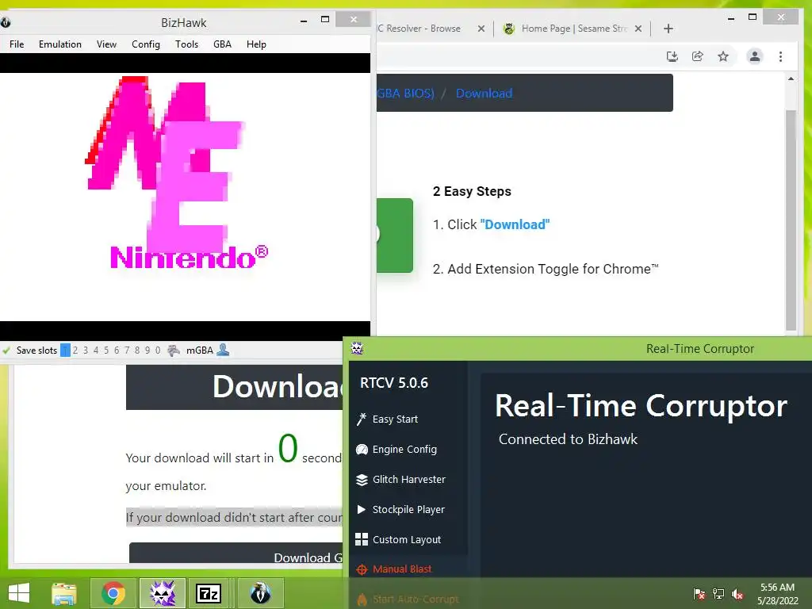
Task: Click the scroll-up arrow of Chrome's page scrollbar
Action: tap(791, 79)
